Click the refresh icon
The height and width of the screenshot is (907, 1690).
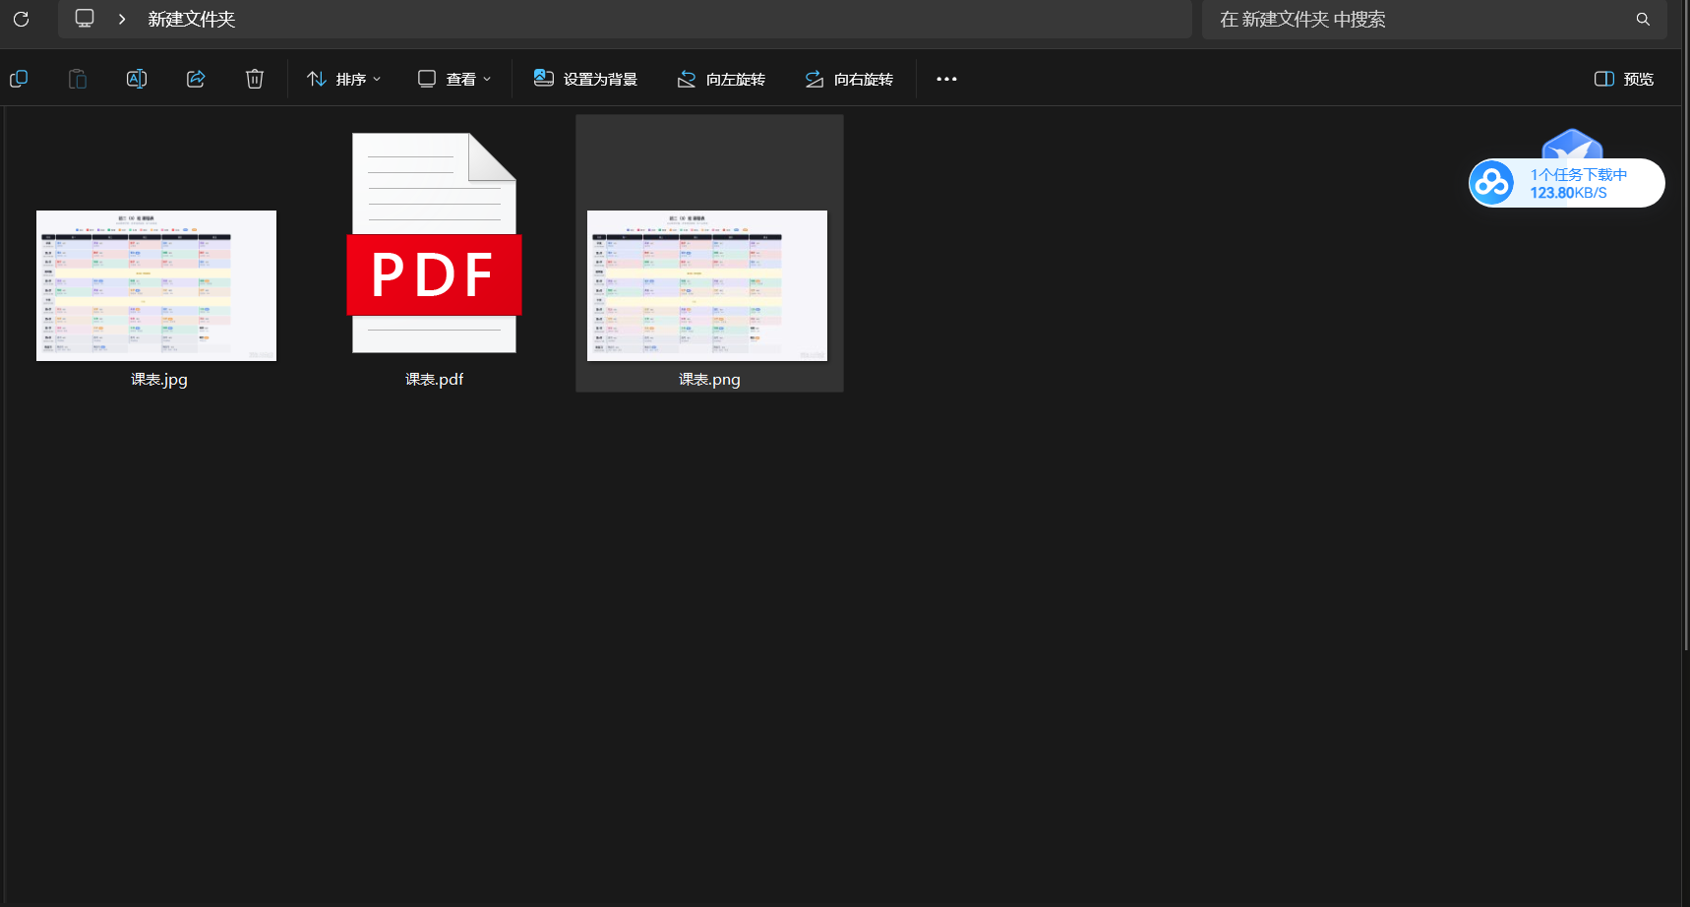21,19
